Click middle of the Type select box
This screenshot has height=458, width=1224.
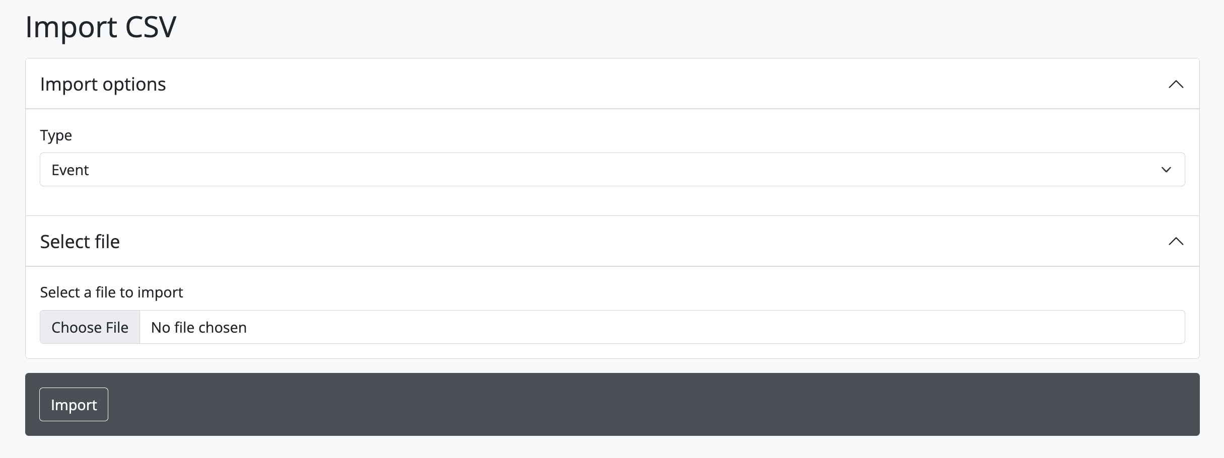tap(613, 170)
